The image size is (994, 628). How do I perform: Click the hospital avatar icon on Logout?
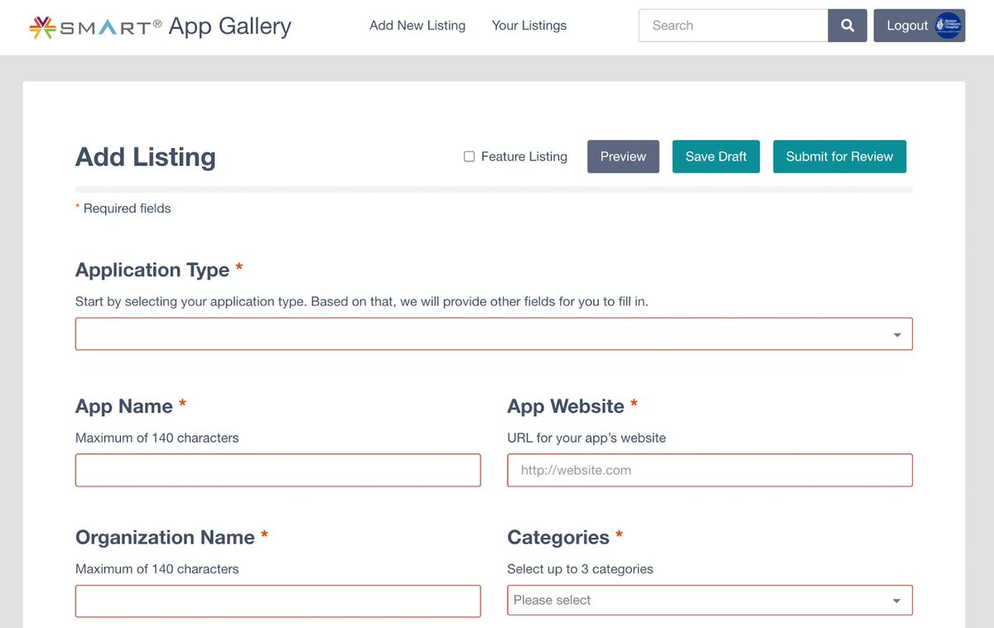947,26
